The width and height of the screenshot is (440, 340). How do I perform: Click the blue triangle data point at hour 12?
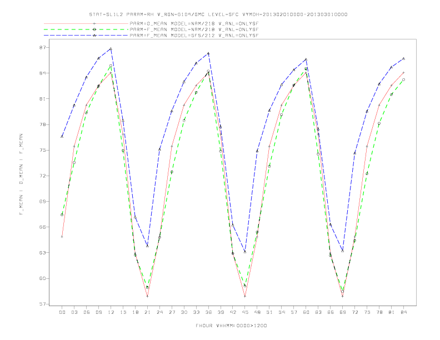(x=111, y=49)
